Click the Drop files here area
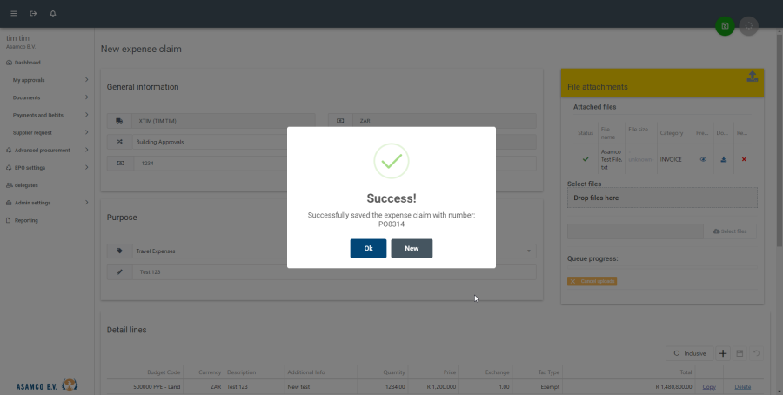The height and width of the screenshot is (395, 783). 662,198
